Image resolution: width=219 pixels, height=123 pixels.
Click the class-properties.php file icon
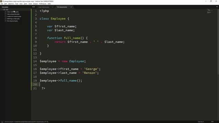[x=5, y=14]
